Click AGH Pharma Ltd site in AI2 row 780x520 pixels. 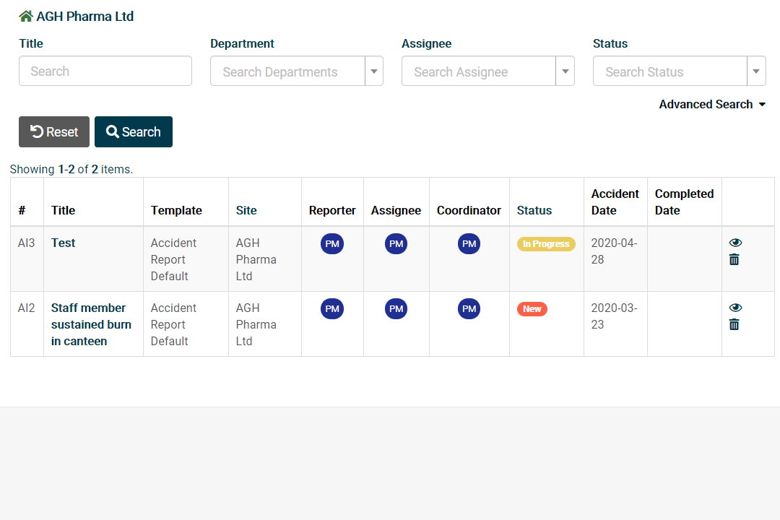coord(256,324)
